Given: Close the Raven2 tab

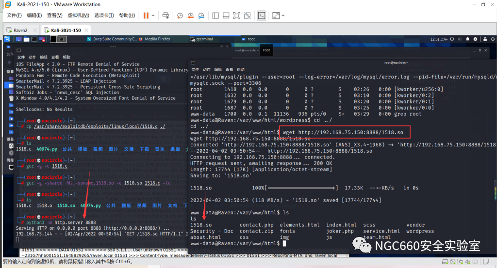Looking at the screenshot, I should (35, 31).
